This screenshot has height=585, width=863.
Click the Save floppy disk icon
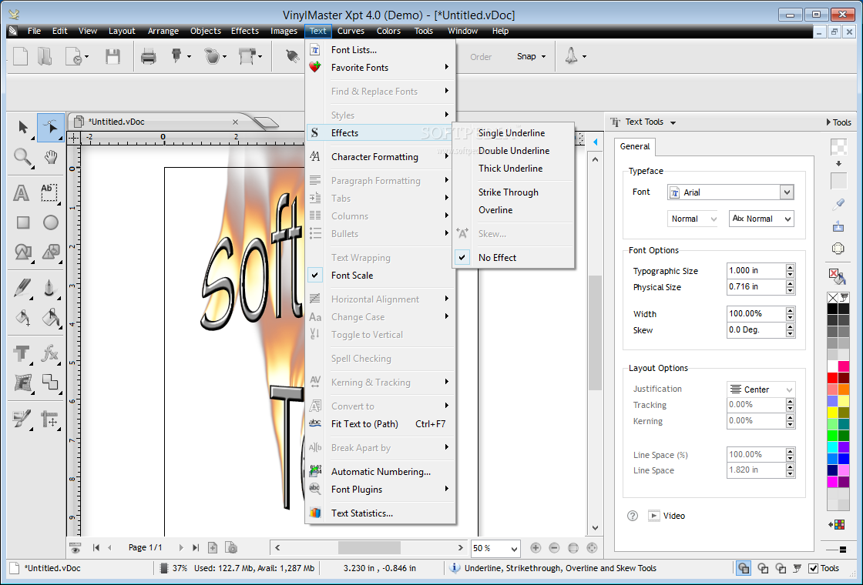[112, 56]
